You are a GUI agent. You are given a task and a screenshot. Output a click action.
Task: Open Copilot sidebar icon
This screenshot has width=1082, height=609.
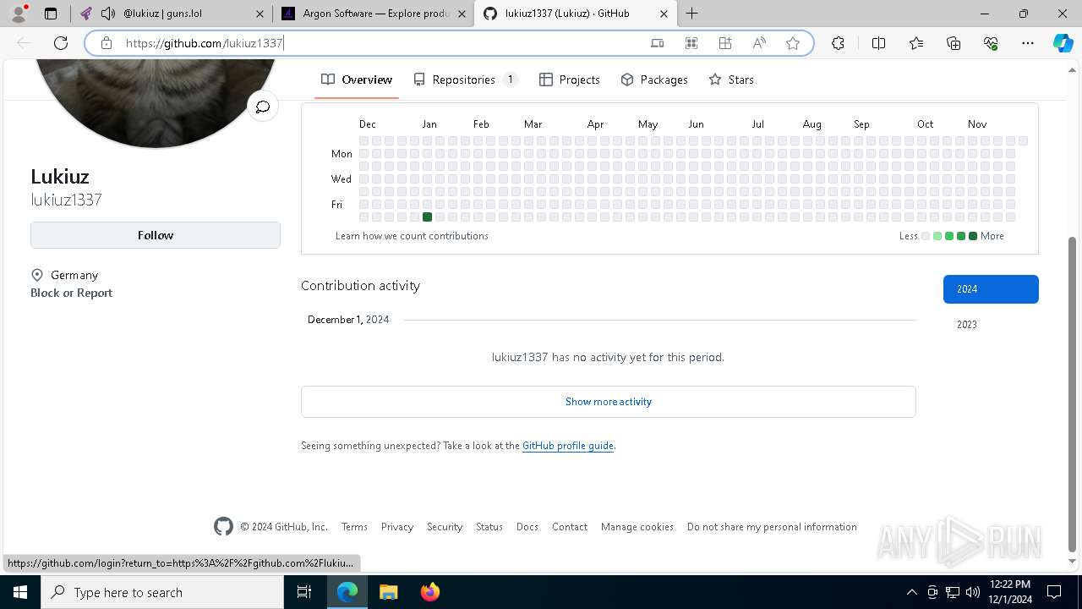pyautogui.click(x=1063, y=43)
